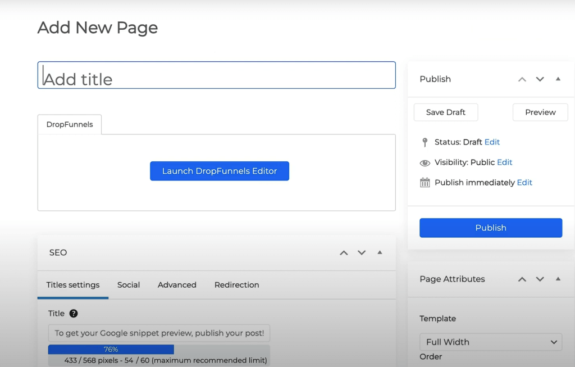Collapse the SEO panel
This screenshot has width=575, height=367.
point(380,253)
